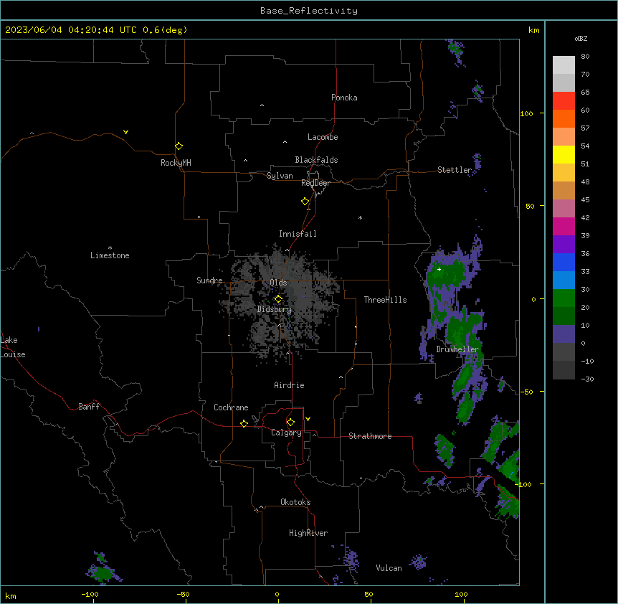Click the yellow diamond marker near RockyMH
This screenshot has height=604, width=618.
(179, 146)
